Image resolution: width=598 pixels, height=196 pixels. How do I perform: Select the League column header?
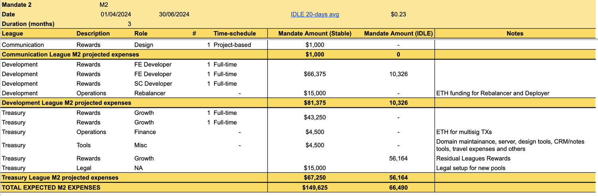12,34
